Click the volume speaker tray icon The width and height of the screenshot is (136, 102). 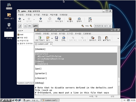pyautogui.click(x=128, y=100)
